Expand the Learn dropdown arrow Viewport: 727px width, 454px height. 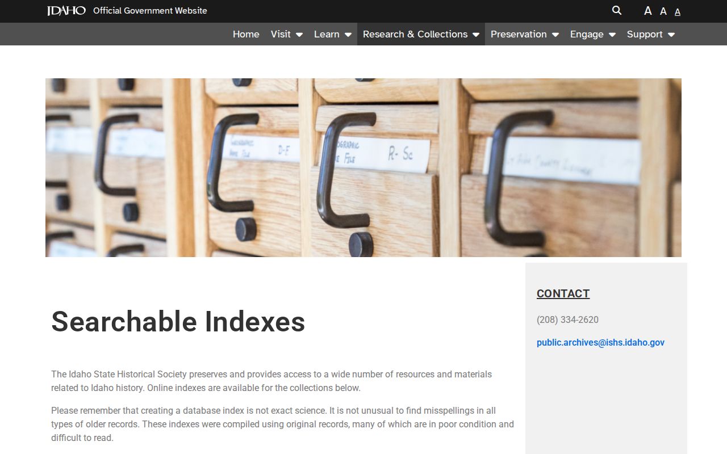pyautogui.click(x=348, y=35)
